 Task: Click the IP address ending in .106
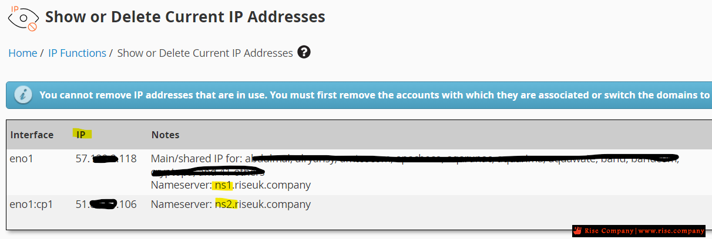click(106, 204)
